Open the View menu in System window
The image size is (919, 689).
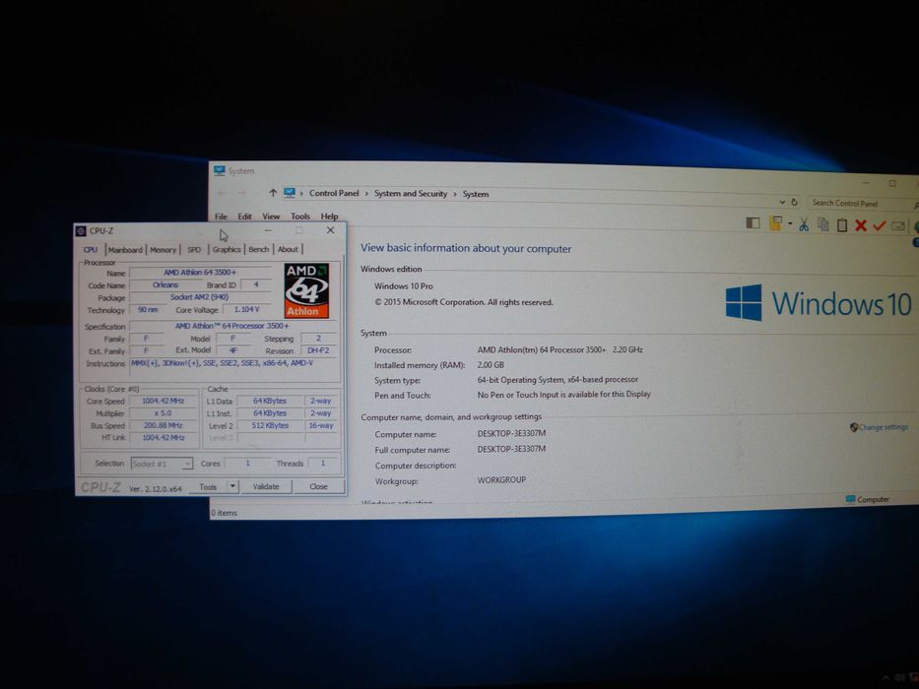tap(271, 217)
